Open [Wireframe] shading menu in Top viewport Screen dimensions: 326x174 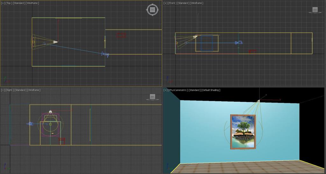click(32, 3)
